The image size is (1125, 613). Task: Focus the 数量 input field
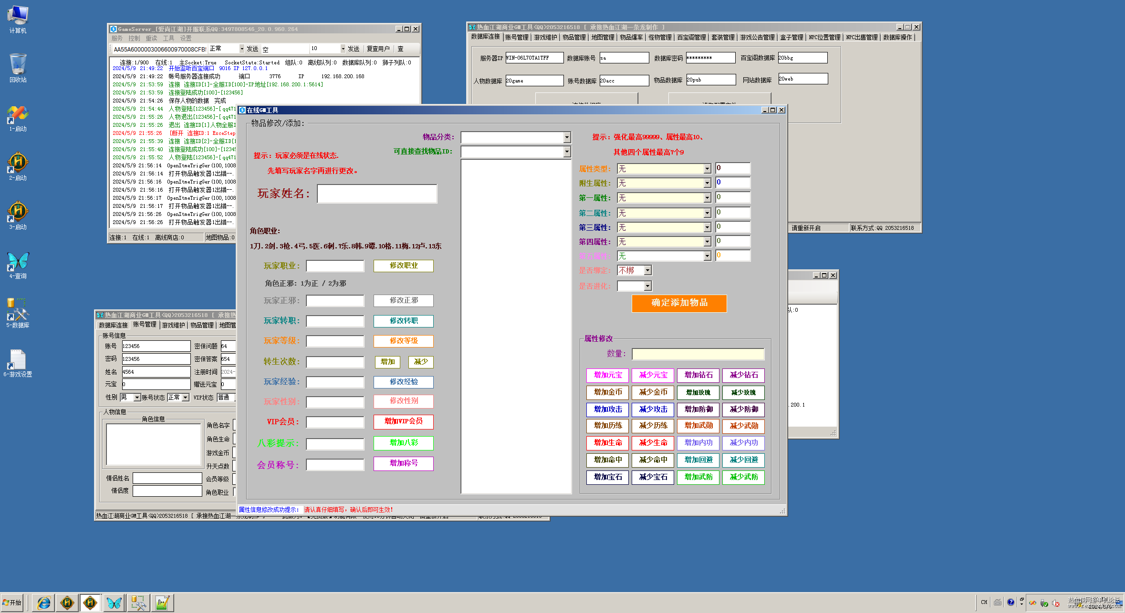pyautogui.click(x=698, y=354)
